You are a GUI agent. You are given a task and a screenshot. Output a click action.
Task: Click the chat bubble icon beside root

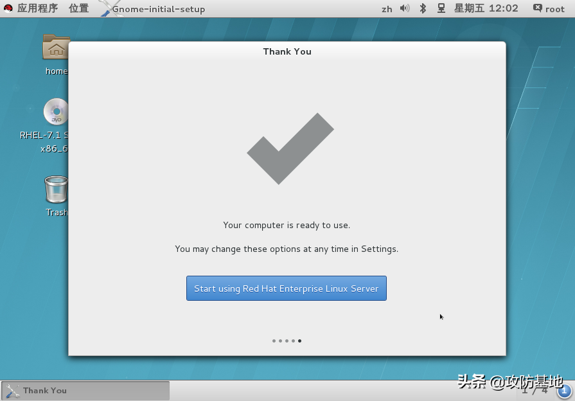(x=537, y=8)
